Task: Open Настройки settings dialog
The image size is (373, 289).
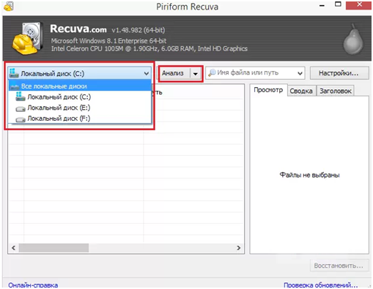Action: coord(339,73)
